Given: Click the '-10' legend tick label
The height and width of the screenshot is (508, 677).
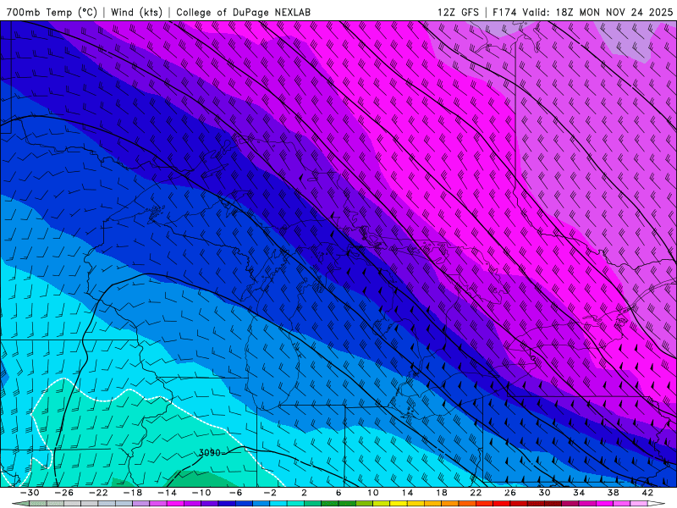Looking at the screenshot, I should pyautogui.click(x=201, y=493).
